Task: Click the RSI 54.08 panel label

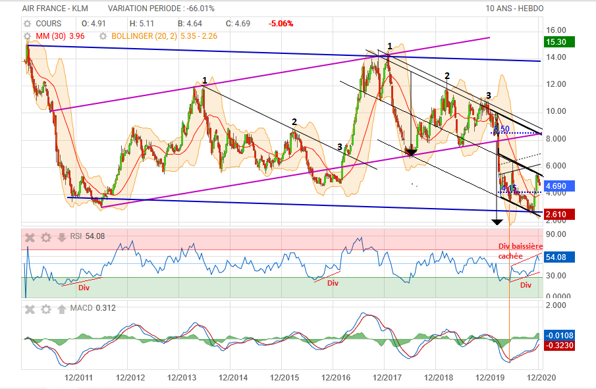Action: tap(88, 236)
